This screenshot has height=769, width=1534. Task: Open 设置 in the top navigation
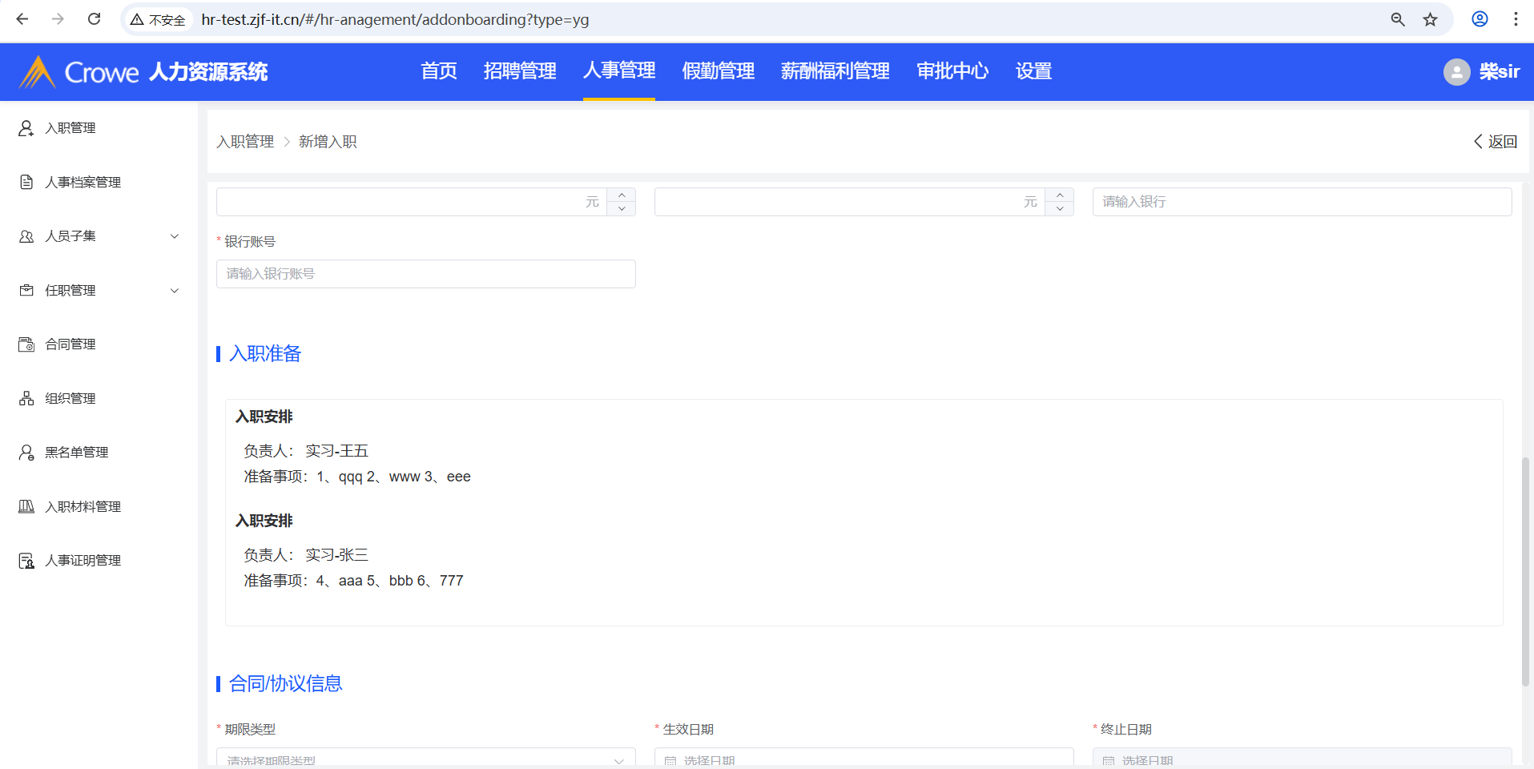click(x=1034, y=71)
